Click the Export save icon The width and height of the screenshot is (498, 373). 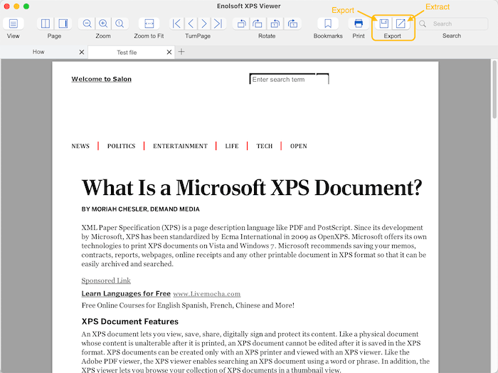384,23
